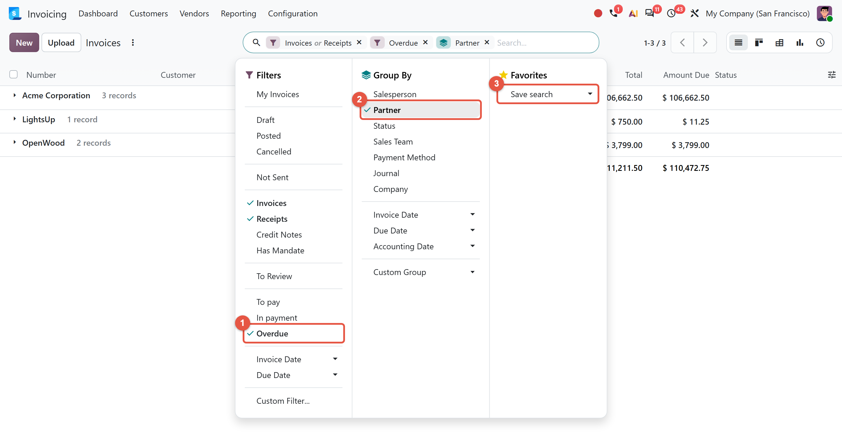Switch to kanban view
The height and width of the screenshot is (433, 842).
759,42
